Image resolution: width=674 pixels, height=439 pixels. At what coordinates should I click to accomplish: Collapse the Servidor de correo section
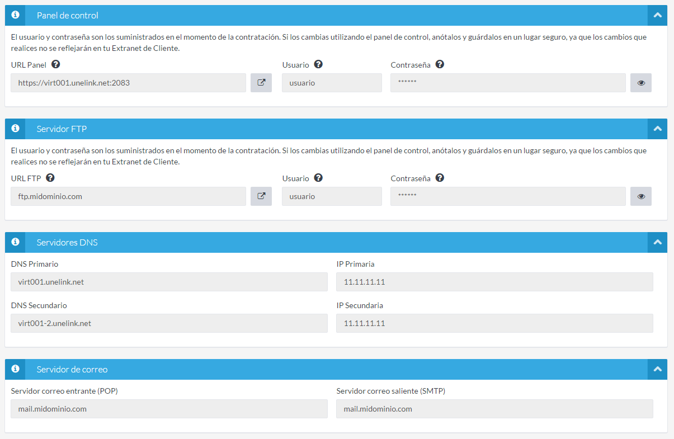point(657,370)
